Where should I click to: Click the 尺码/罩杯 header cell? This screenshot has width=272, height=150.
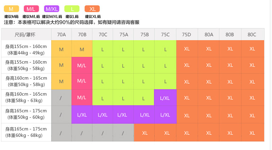tap(26, 34)
